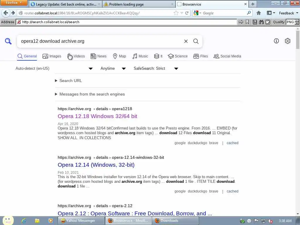Open the Firefox menu button

(14, 3)
